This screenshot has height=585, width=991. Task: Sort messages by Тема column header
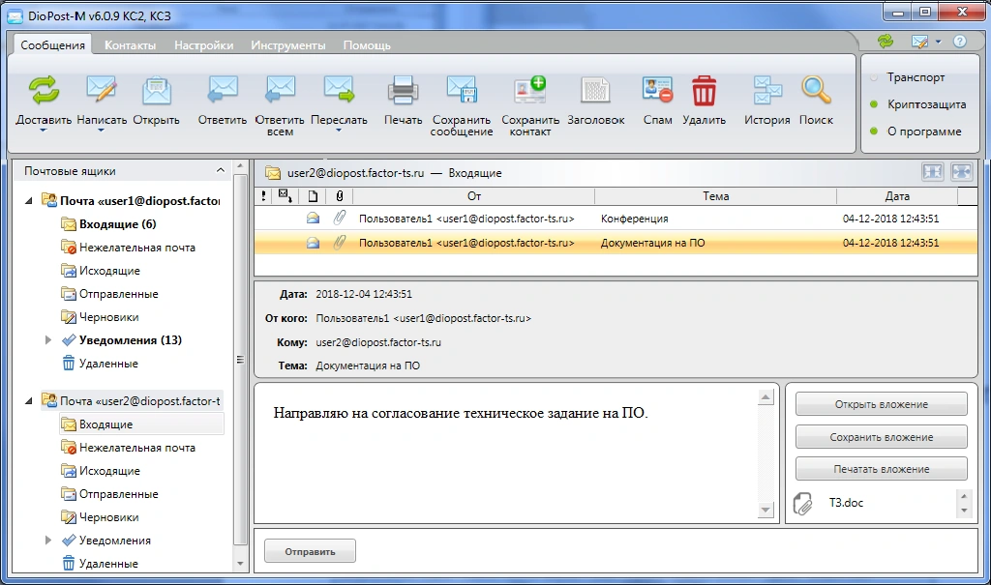715,196
